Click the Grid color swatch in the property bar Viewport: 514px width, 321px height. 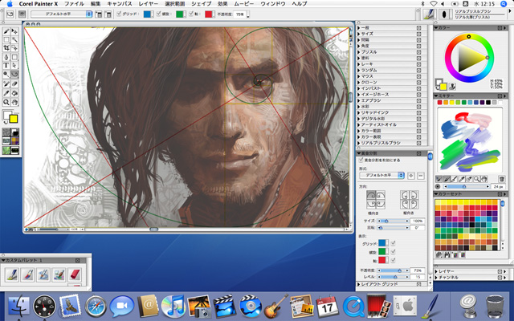(148, 14)
